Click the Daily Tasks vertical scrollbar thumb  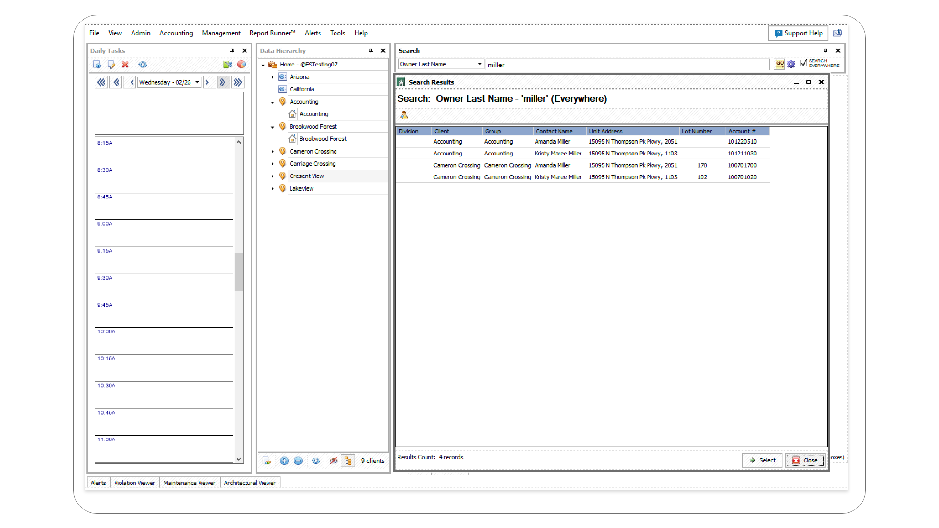239,272
